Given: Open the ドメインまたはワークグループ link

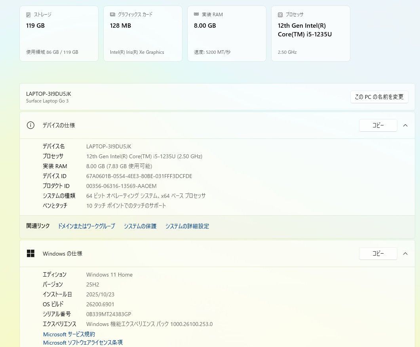Looking at the screenshot, I should click(86, 226).
